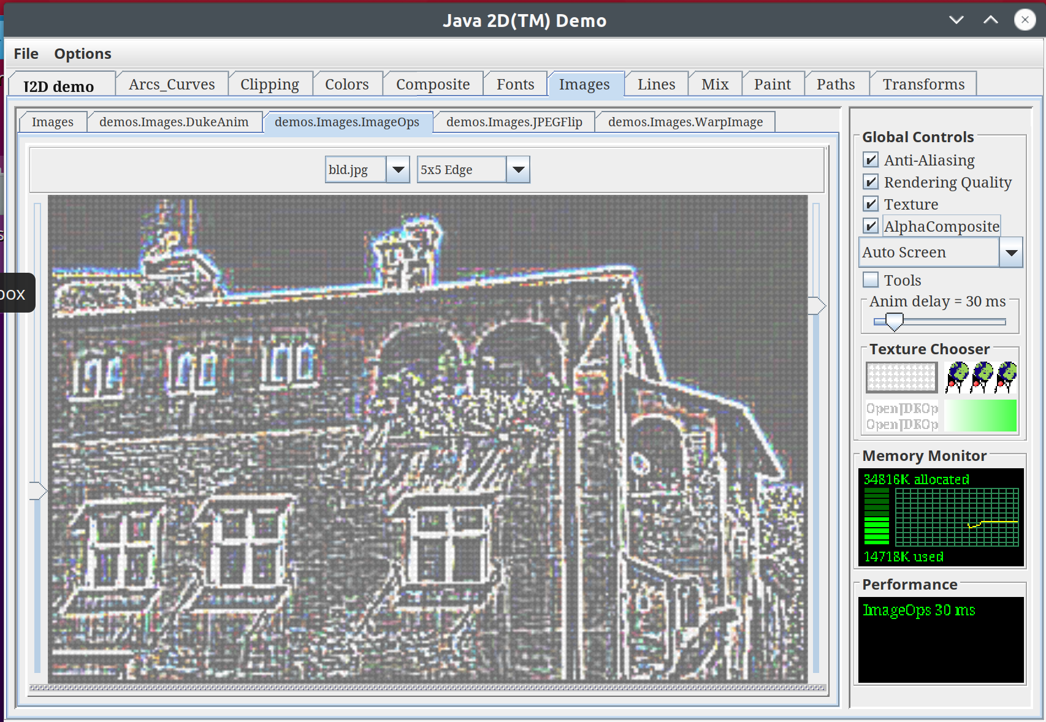The image size is (1046, 722).
Task: Open the Auto Screen dropdown
Action: click(x=1010, y=253)
